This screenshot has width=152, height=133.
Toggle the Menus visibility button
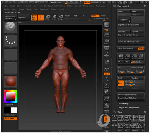pyautogui.click(x=87, y=2)
